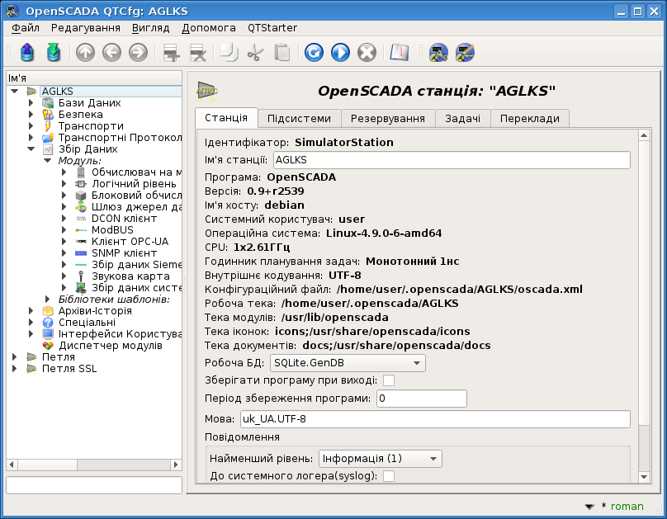Click the Період збереження програми field
The width and height of the screenshot is (667, 519).
(x=422, y=399)
